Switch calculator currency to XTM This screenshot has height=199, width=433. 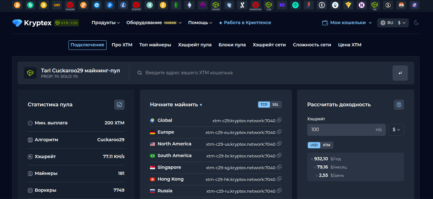pyautogui.click(x=326, y=145)
